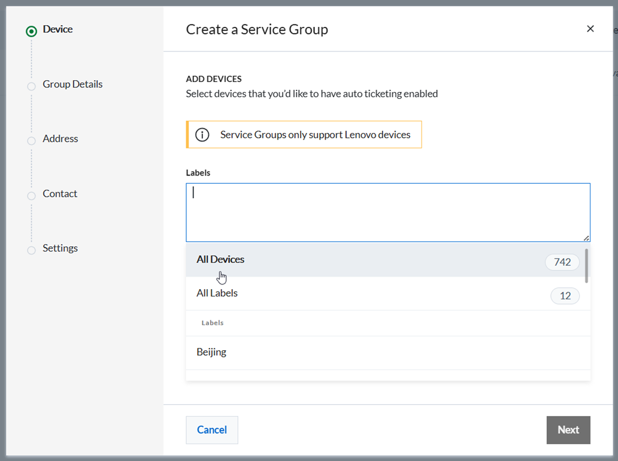
Task: Open the Address step label
Action: click(60, 139)
